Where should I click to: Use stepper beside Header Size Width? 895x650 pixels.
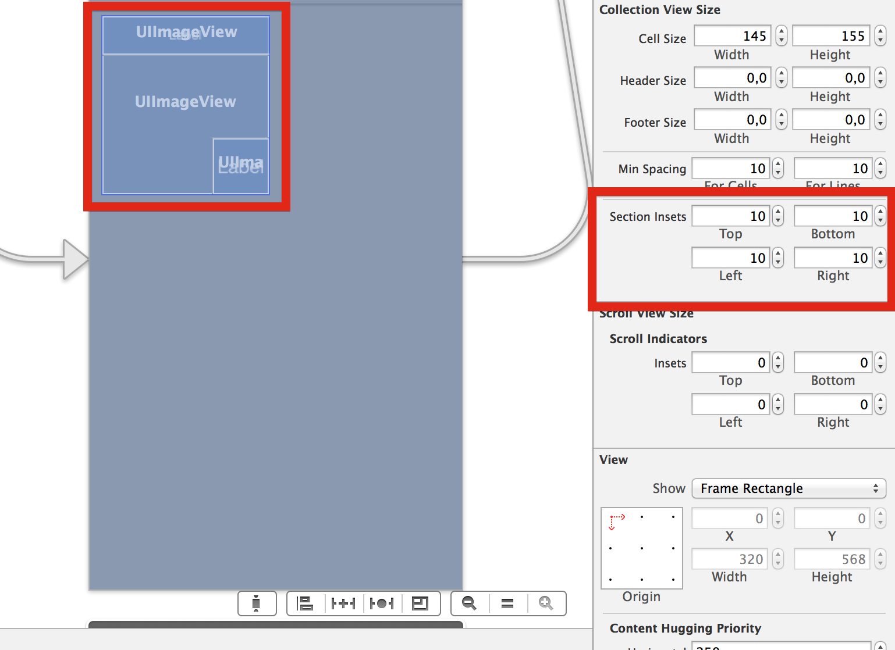782,78
